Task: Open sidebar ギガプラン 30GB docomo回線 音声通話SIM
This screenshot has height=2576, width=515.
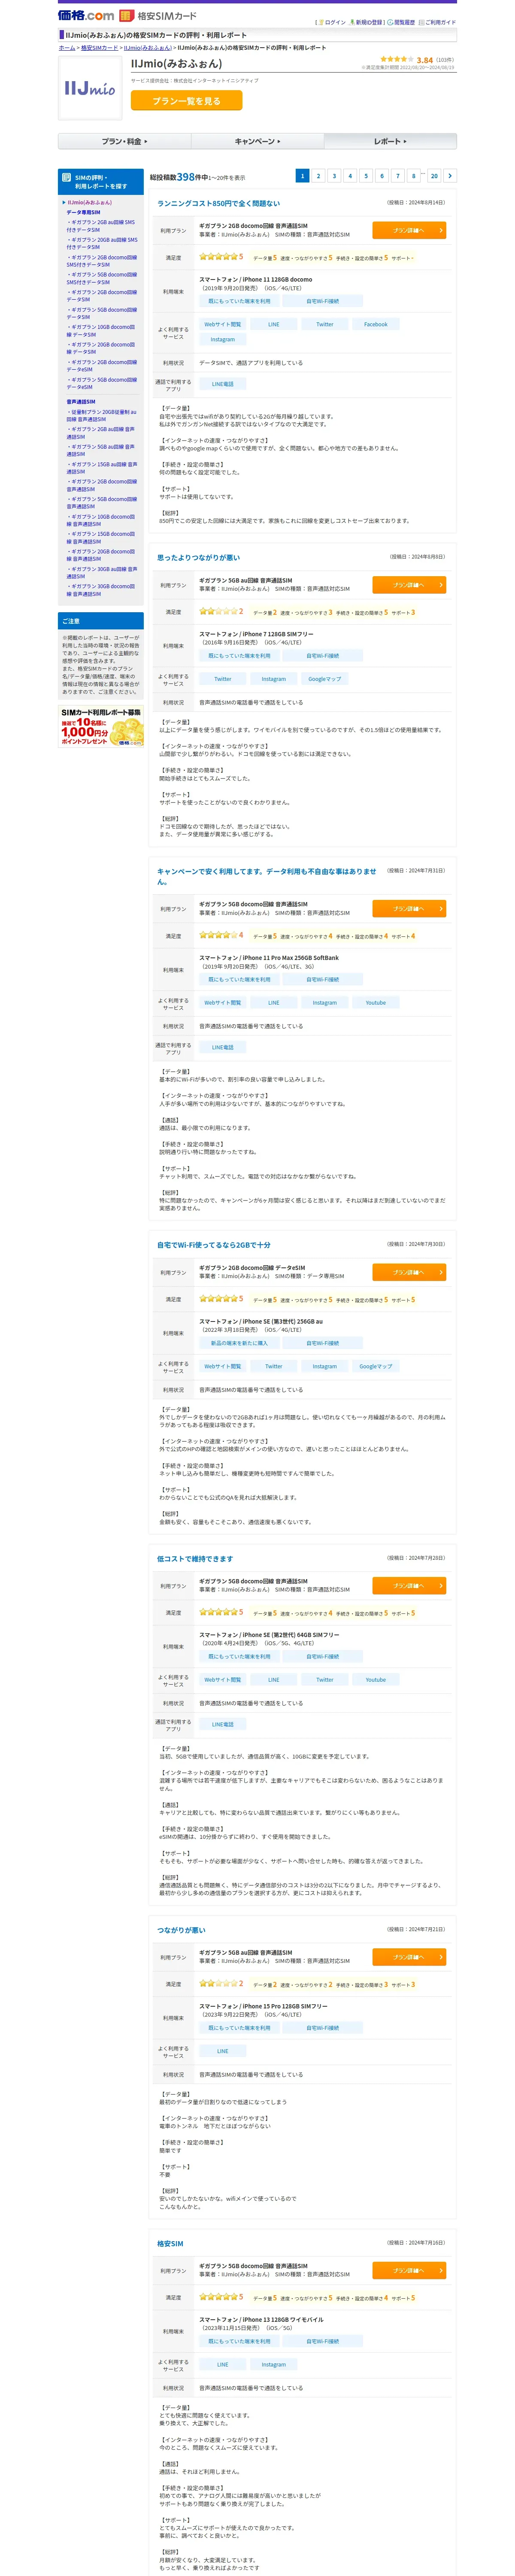Action: (x=101, y=590)
